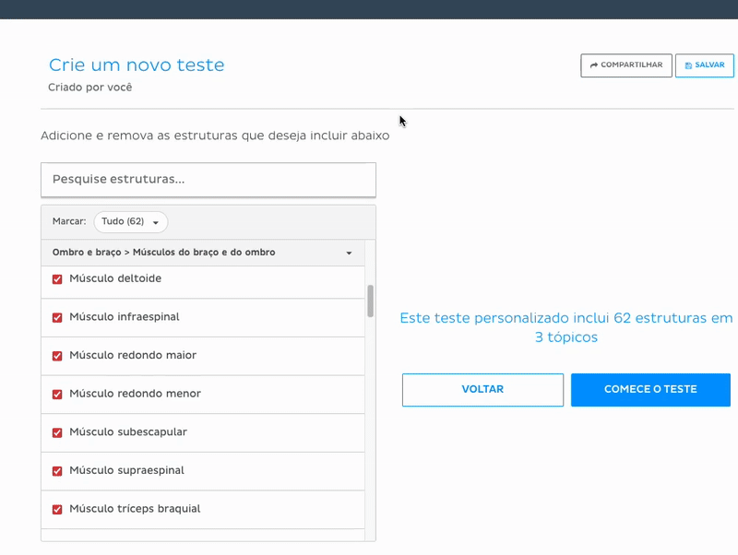Image resolution: width=738 pixels, height=555 pixels.
Task: Click the save disk icon in Salvar
Action: pos(688,66)
